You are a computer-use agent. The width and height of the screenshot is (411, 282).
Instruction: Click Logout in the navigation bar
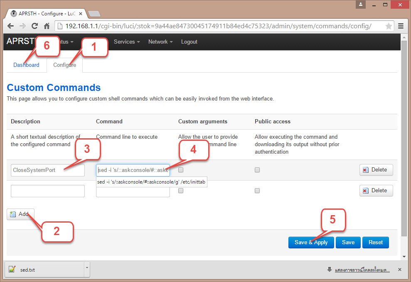point(189,42)
